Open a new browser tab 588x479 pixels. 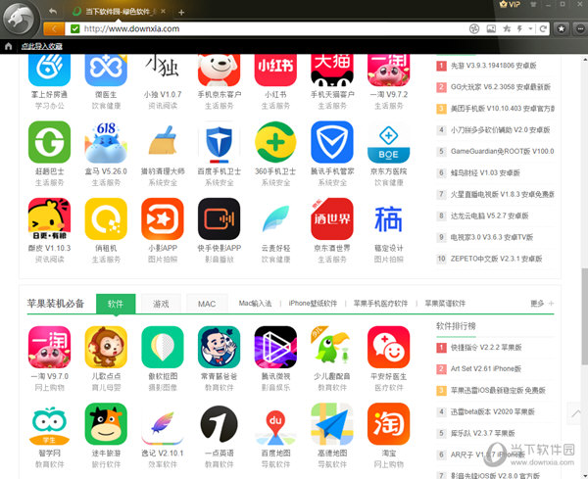tap(181, 13)
